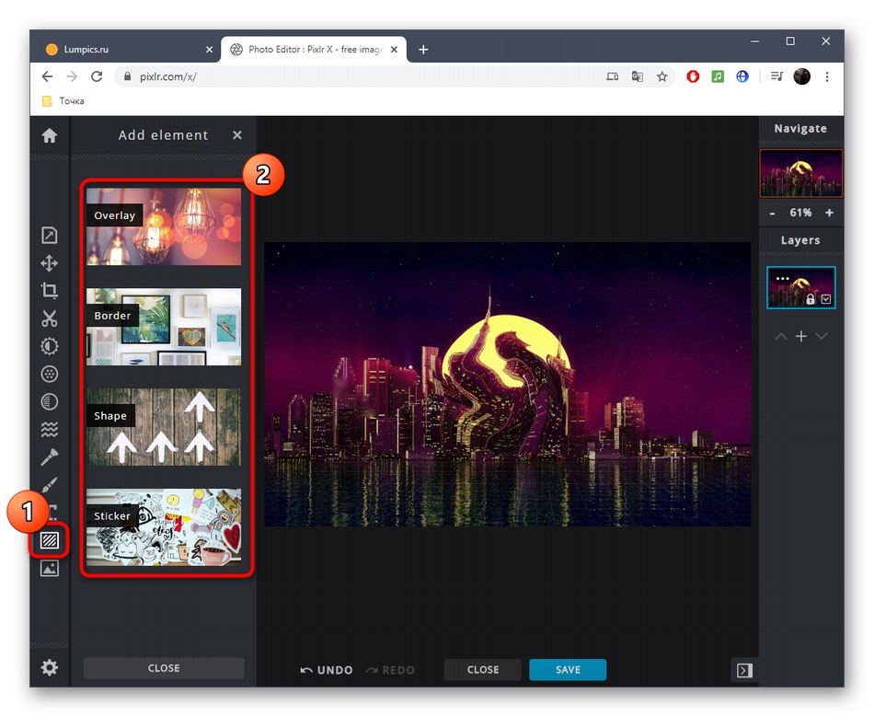
Task: Open the Properties/resize image tool
Action: pyautogui.click(x=49, y=236)
